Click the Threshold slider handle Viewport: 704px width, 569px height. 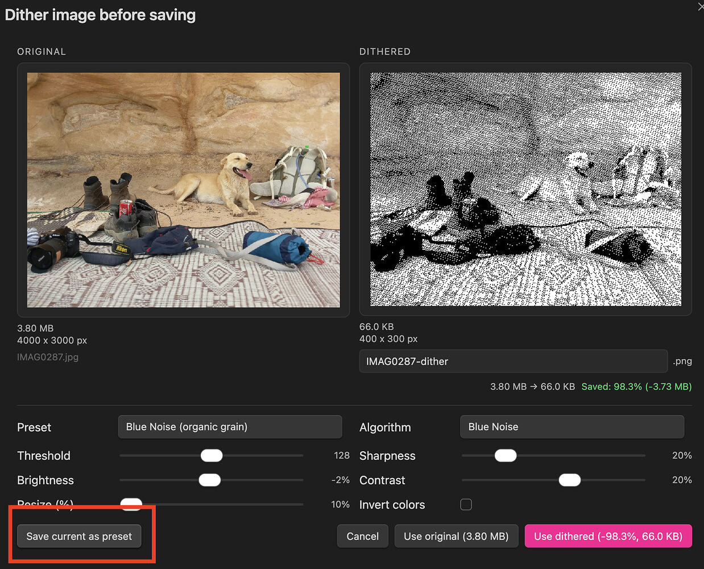click(x=212, y=456)
